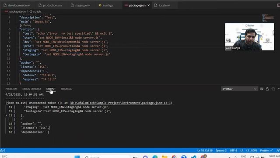Click the split editor icon at top right
280x158 pixels.
tap(278, 5)
